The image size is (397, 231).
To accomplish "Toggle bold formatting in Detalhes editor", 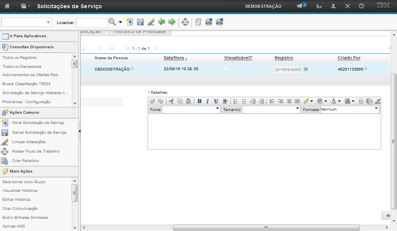I will point(199,101).
